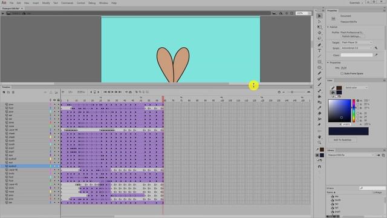
Task: Select the G green radio button
Action: tap(358, 117)
